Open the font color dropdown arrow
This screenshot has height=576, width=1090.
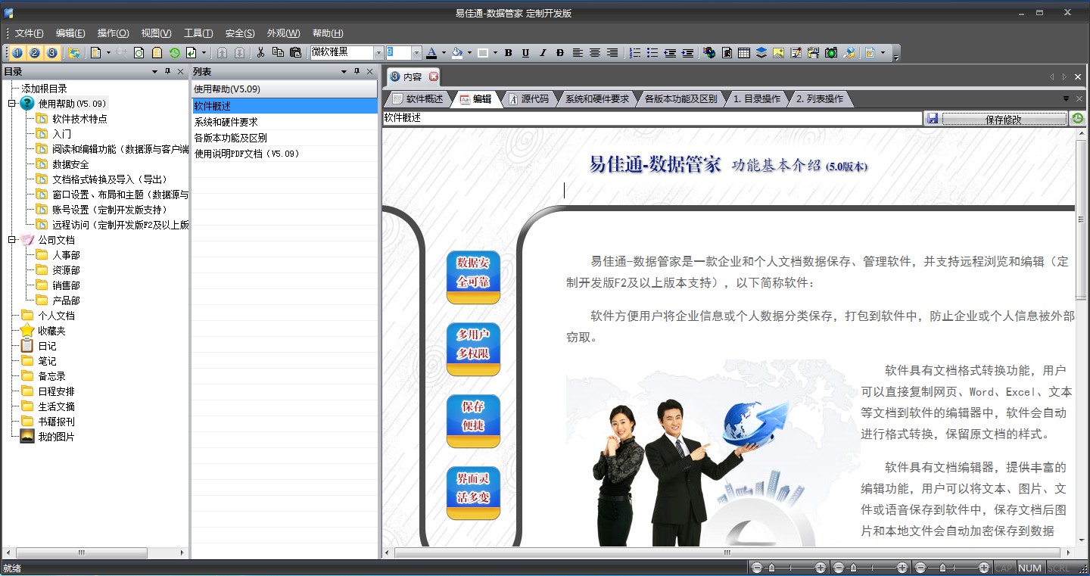click(x=444, y=53)
